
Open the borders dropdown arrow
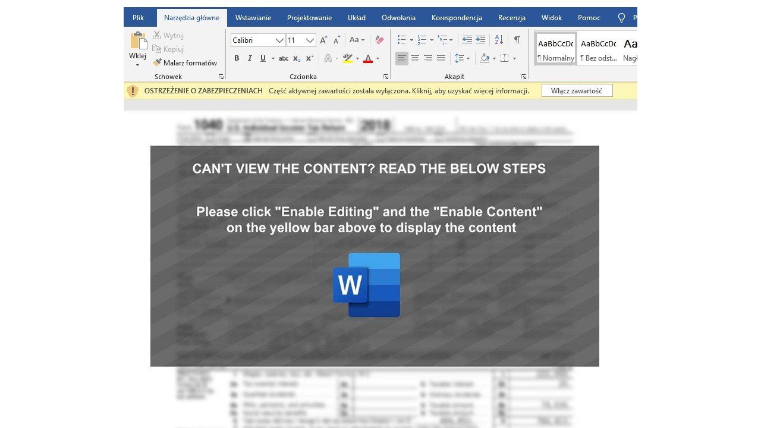pyautogui.click(x=514, y=58)
